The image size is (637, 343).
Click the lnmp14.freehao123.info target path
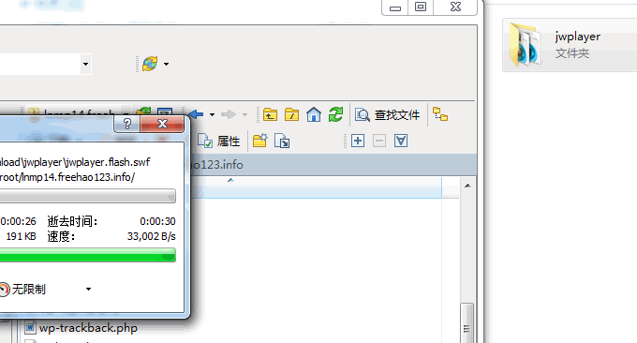pyautogui.click(x=67, y=177)
